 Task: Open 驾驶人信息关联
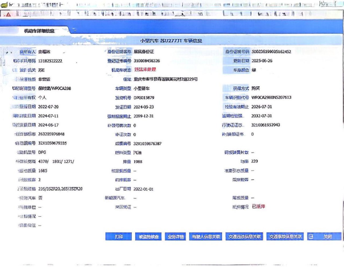click(x=206, y=237)
